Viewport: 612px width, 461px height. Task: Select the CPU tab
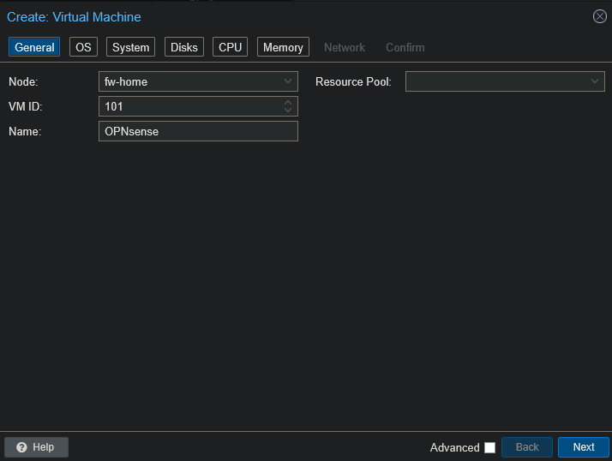pyautogui.click(x=231, y=47)
